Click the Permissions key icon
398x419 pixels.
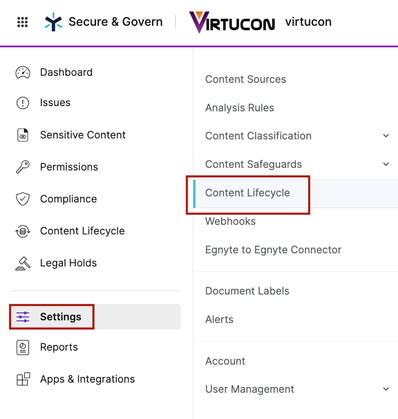tap(23, 167)
